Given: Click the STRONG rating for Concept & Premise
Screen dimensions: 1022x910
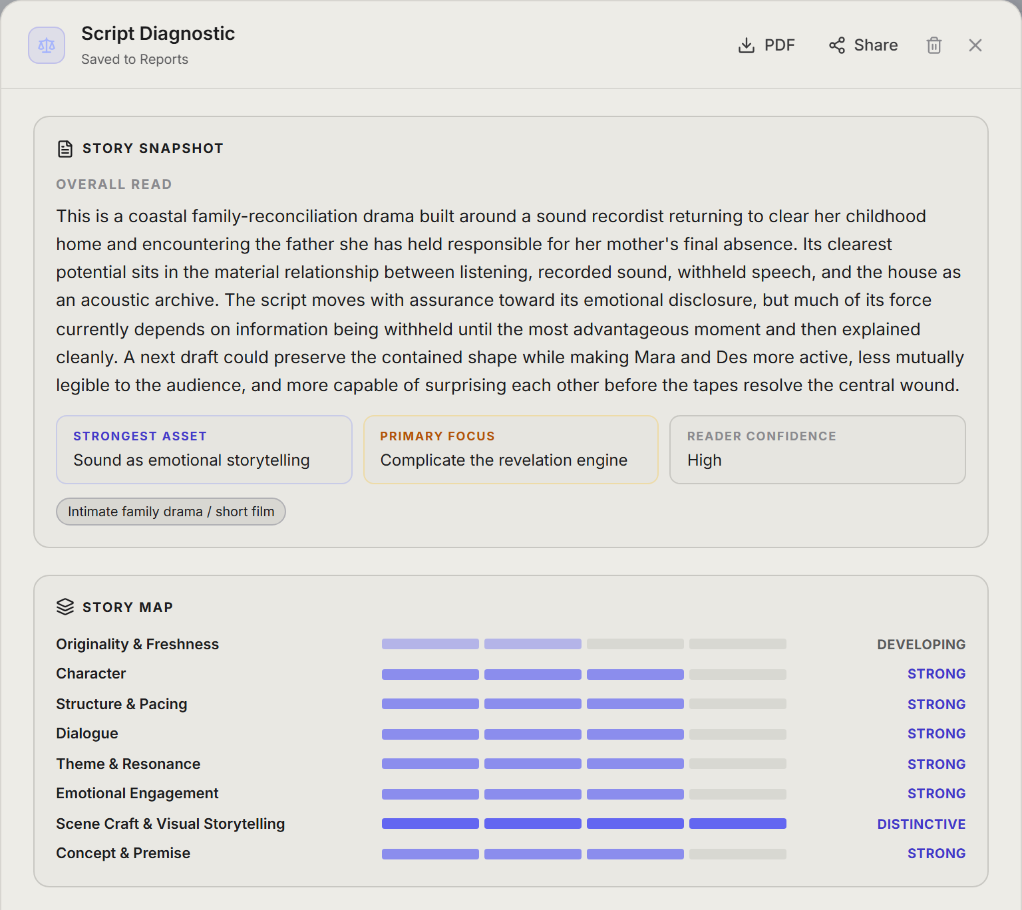Looking at the screenshot, I should pos(936,853).
